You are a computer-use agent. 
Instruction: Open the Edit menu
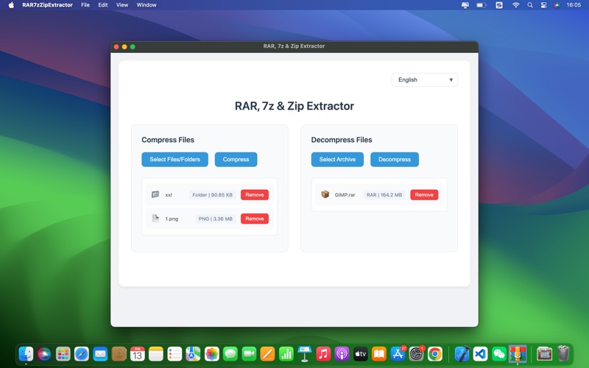click(103, 5)
